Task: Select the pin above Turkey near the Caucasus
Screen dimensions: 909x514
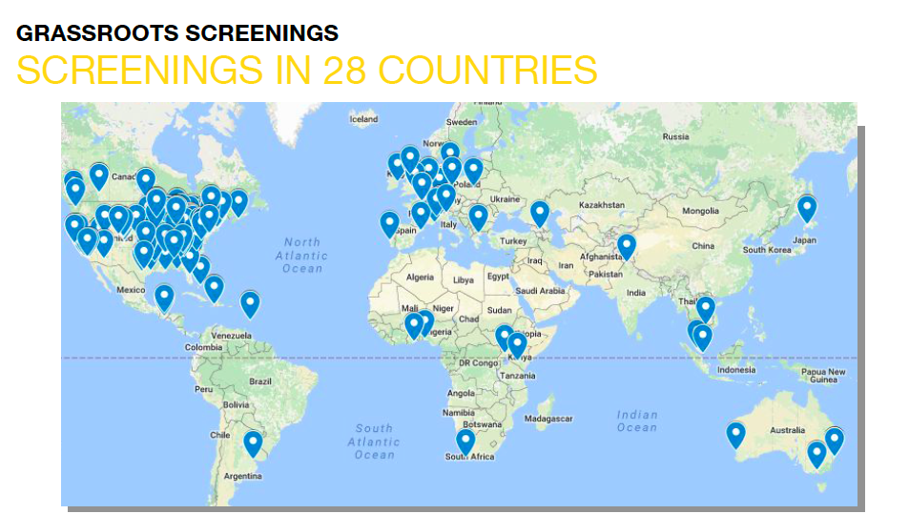Action: (540, 214)
